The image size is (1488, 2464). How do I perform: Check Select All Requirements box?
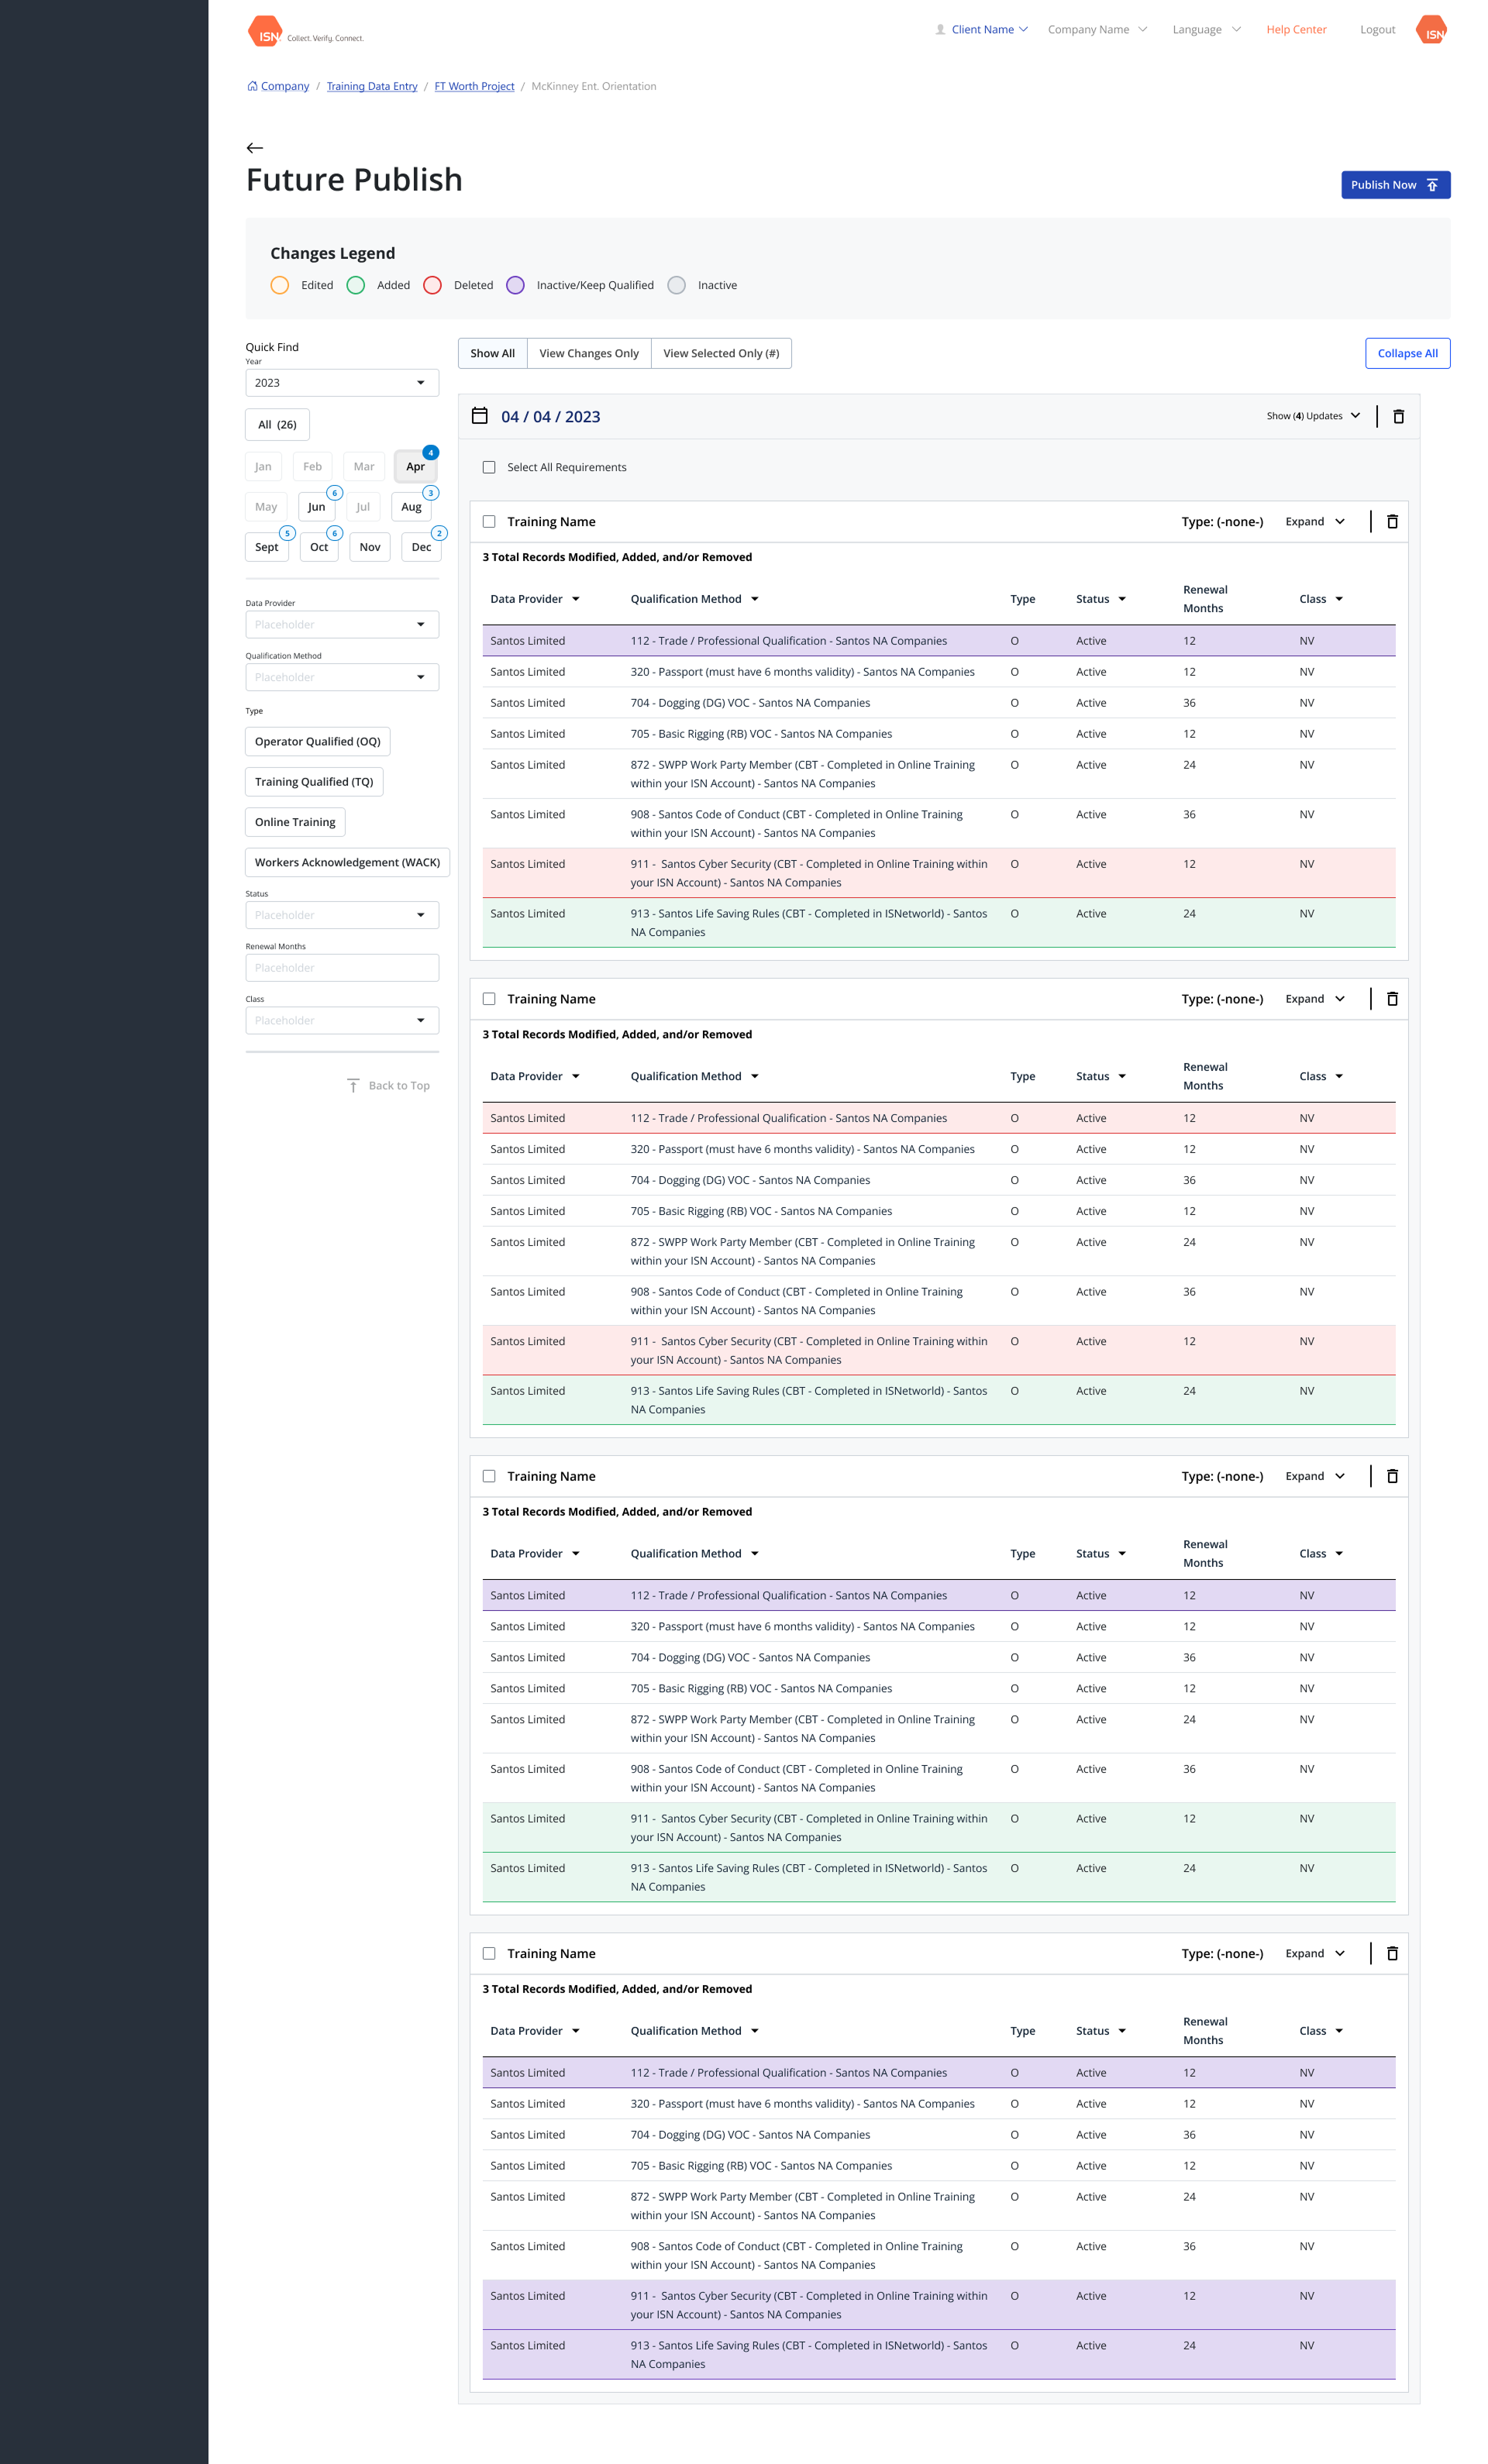pyautogui.click(x=489, y=467)
